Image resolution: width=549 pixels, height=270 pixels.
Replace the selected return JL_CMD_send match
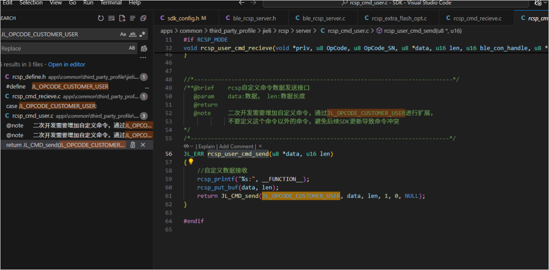point(132,145)
